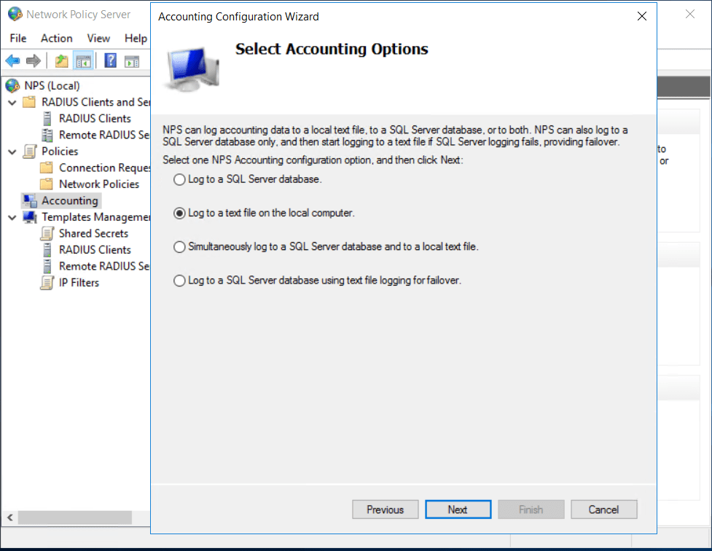
Task: Click the Policies scroll icon
Action: click(30, 152)
